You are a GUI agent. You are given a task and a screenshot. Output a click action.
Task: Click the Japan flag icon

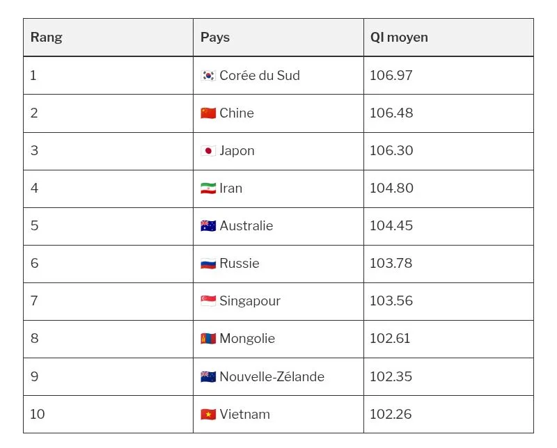[x=208, y=151]
